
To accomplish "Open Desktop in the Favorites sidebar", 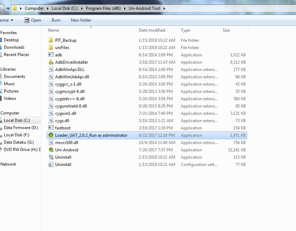I will (x=11, y=40).
